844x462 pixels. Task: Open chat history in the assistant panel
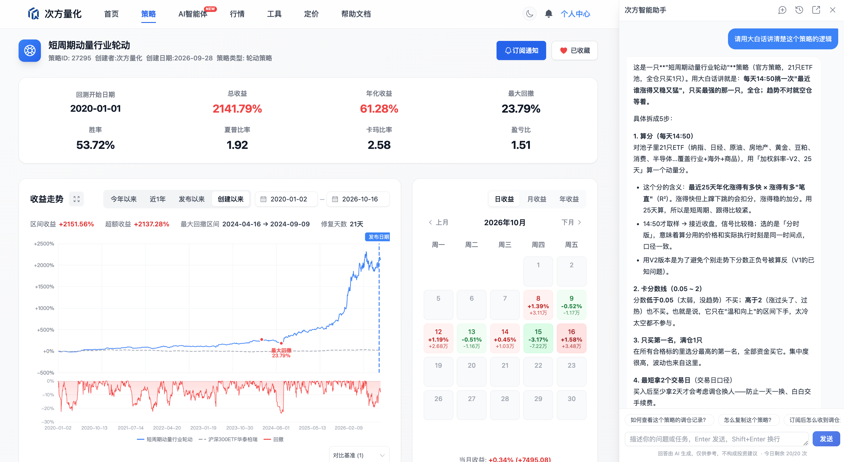pyautogui.click(x=799, y=10)
